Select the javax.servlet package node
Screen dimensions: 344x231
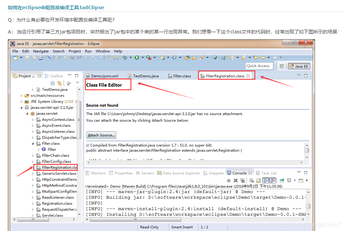46,113
